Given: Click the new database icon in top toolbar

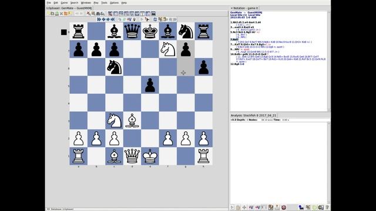Looking at the screenshot, I should [48, 13].
